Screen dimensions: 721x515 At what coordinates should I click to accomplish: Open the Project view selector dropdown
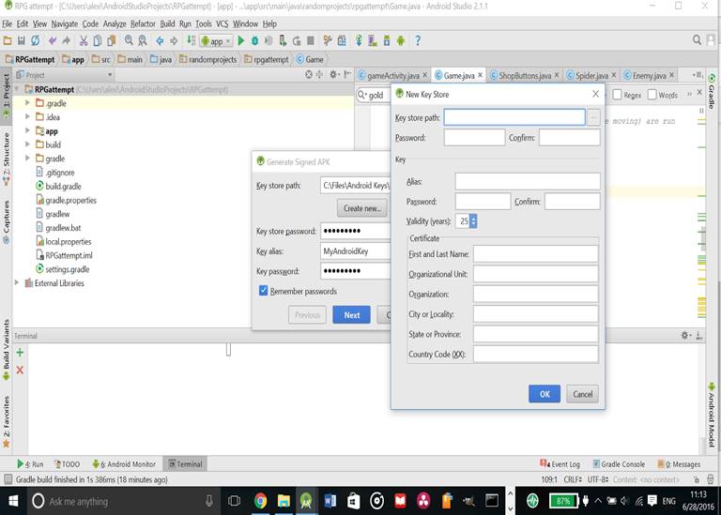pos(65,74)
